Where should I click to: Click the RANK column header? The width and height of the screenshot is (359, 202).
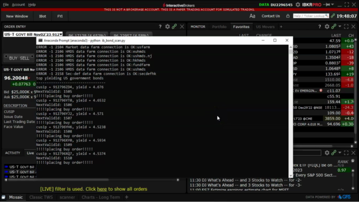click(343, 162)
